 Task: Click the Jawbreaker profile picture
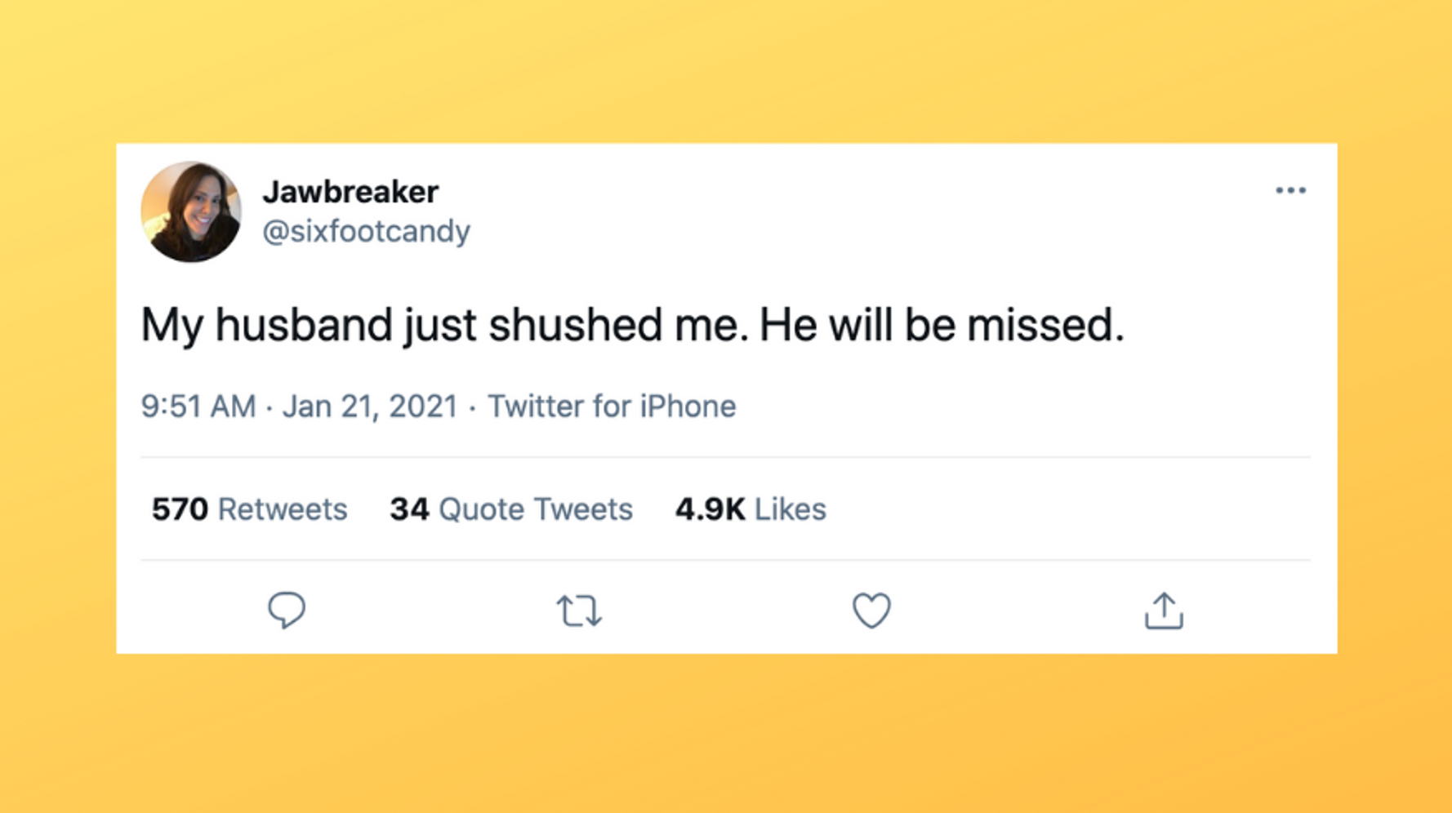[x=191, y=212]
